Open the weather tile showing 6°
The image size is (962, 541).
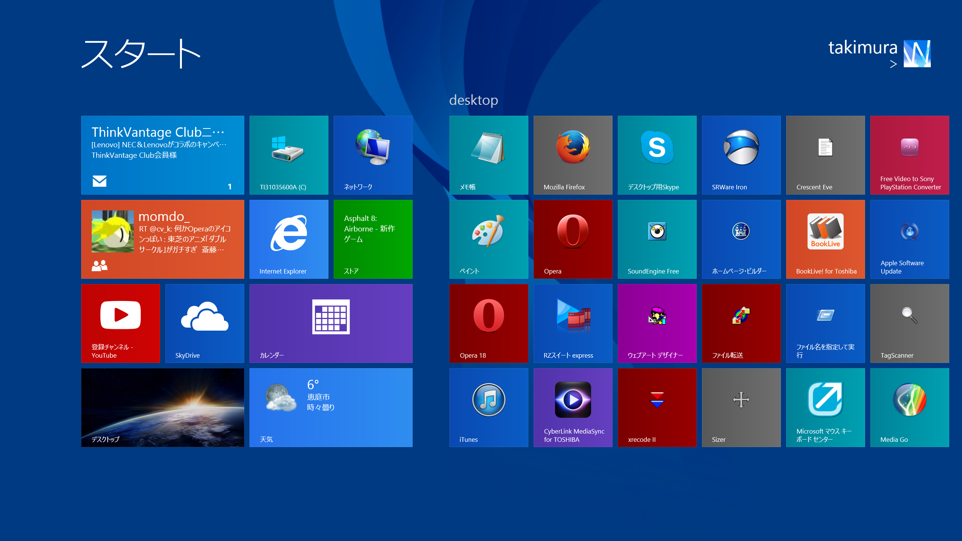tap(331, 407)
